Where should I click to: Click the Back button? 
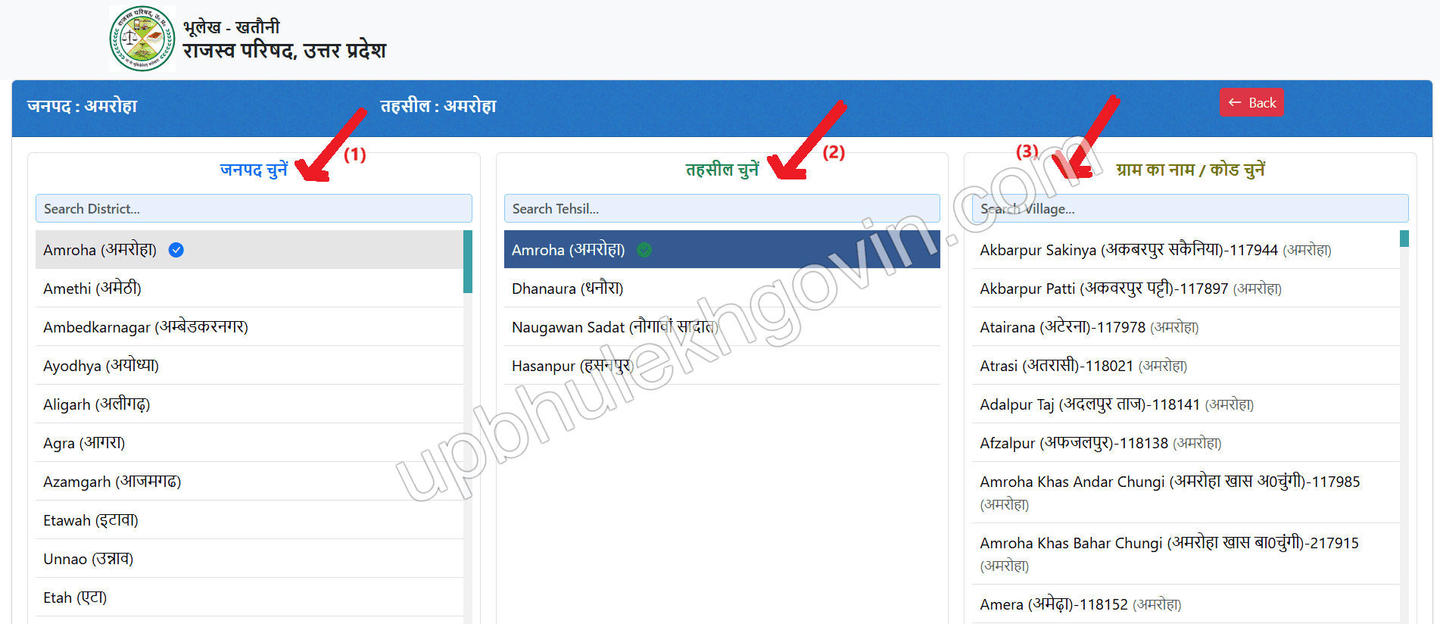[x=1251, y=102]
